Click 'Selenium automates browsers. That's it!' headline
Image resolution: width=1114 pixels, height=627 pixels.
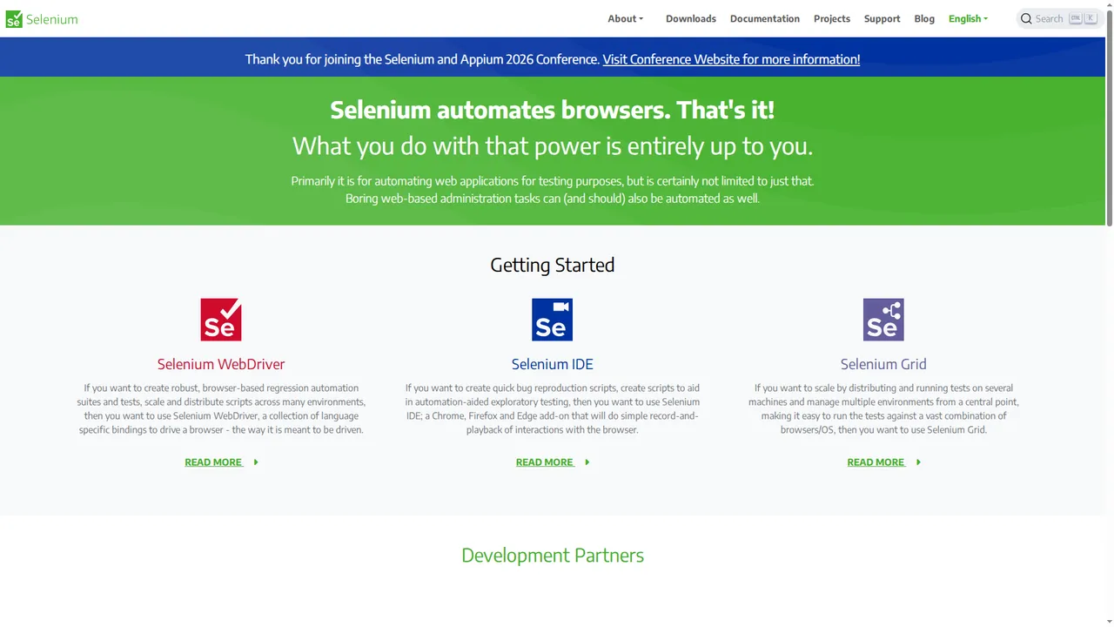pos(553,110)
